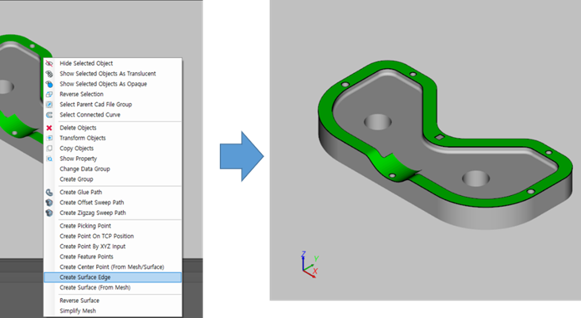Click the Create Glue Path icon
581x318 pixels.
(x=49, y=193)
